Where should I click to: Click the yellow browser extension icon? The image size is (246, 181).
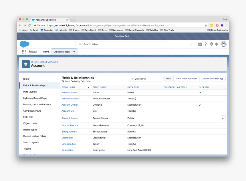click(212, 25)
